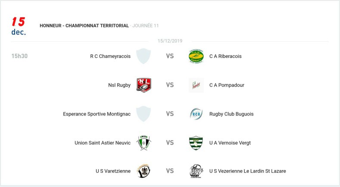Viewport: 340px width, 187px height.
Task: Select the Esperance Sportive Montignac placeholder shield
Action: (143, 114)
